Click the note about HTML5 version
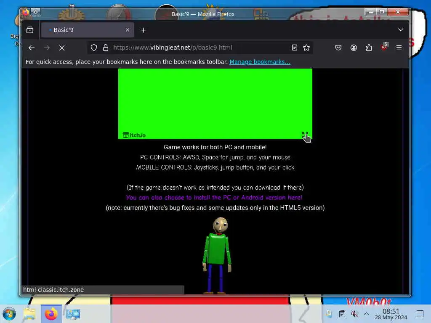This screenshot has height=323, width=431. pyautogui.click(x=215, y=208)
